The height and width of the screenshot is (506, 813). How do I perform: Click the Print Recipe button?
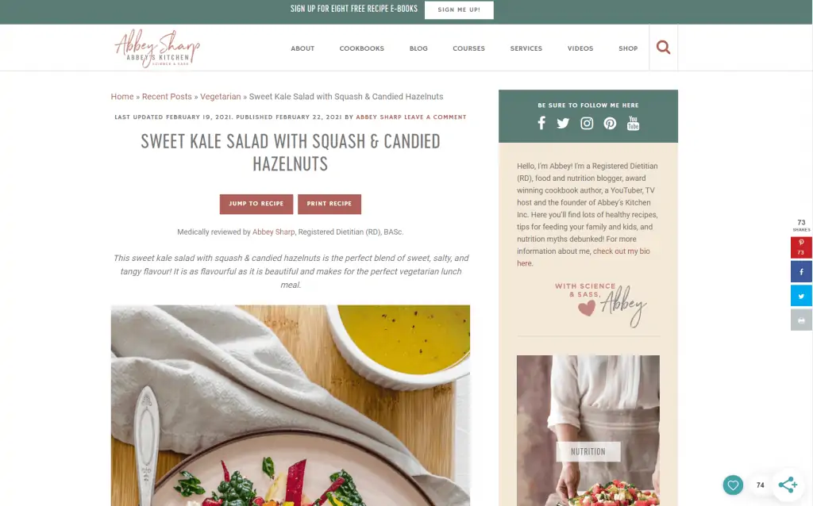click(329, 204)
